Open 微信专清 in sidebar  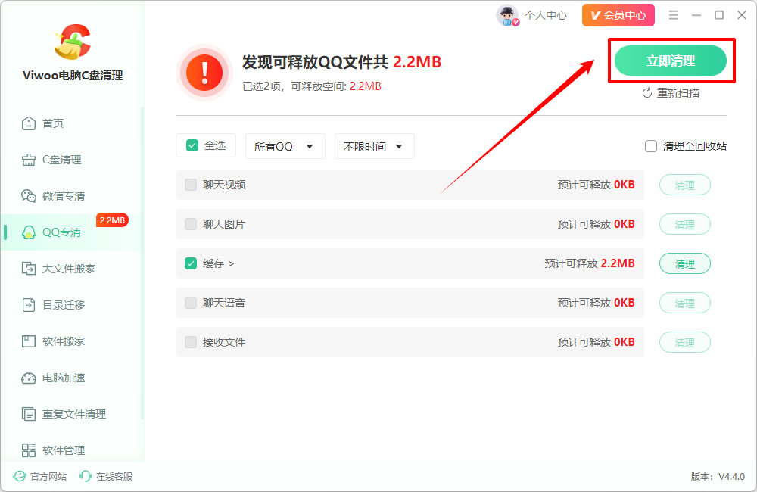[x=71, y=196]
